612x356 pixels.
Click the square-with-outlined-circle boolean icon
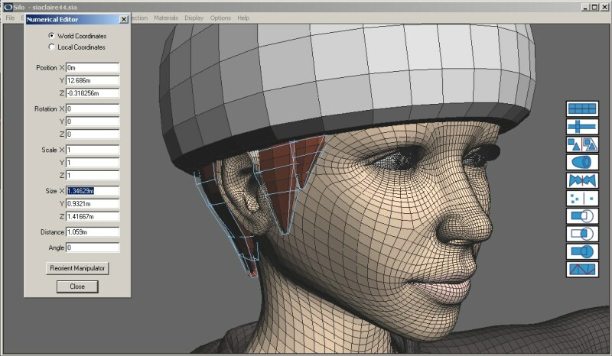(581, 216)
